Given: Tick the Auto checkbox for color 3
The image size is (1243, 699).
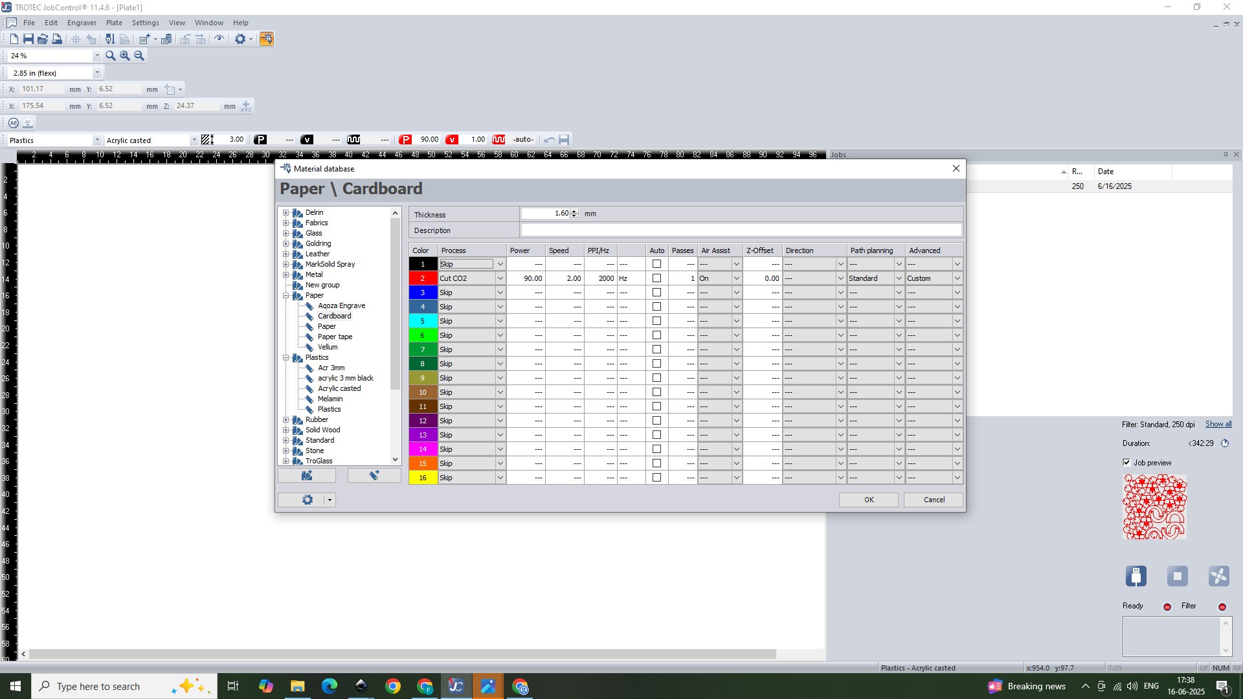Looking at the screenshot, I should pyautogui.click(x=656, y=293).
